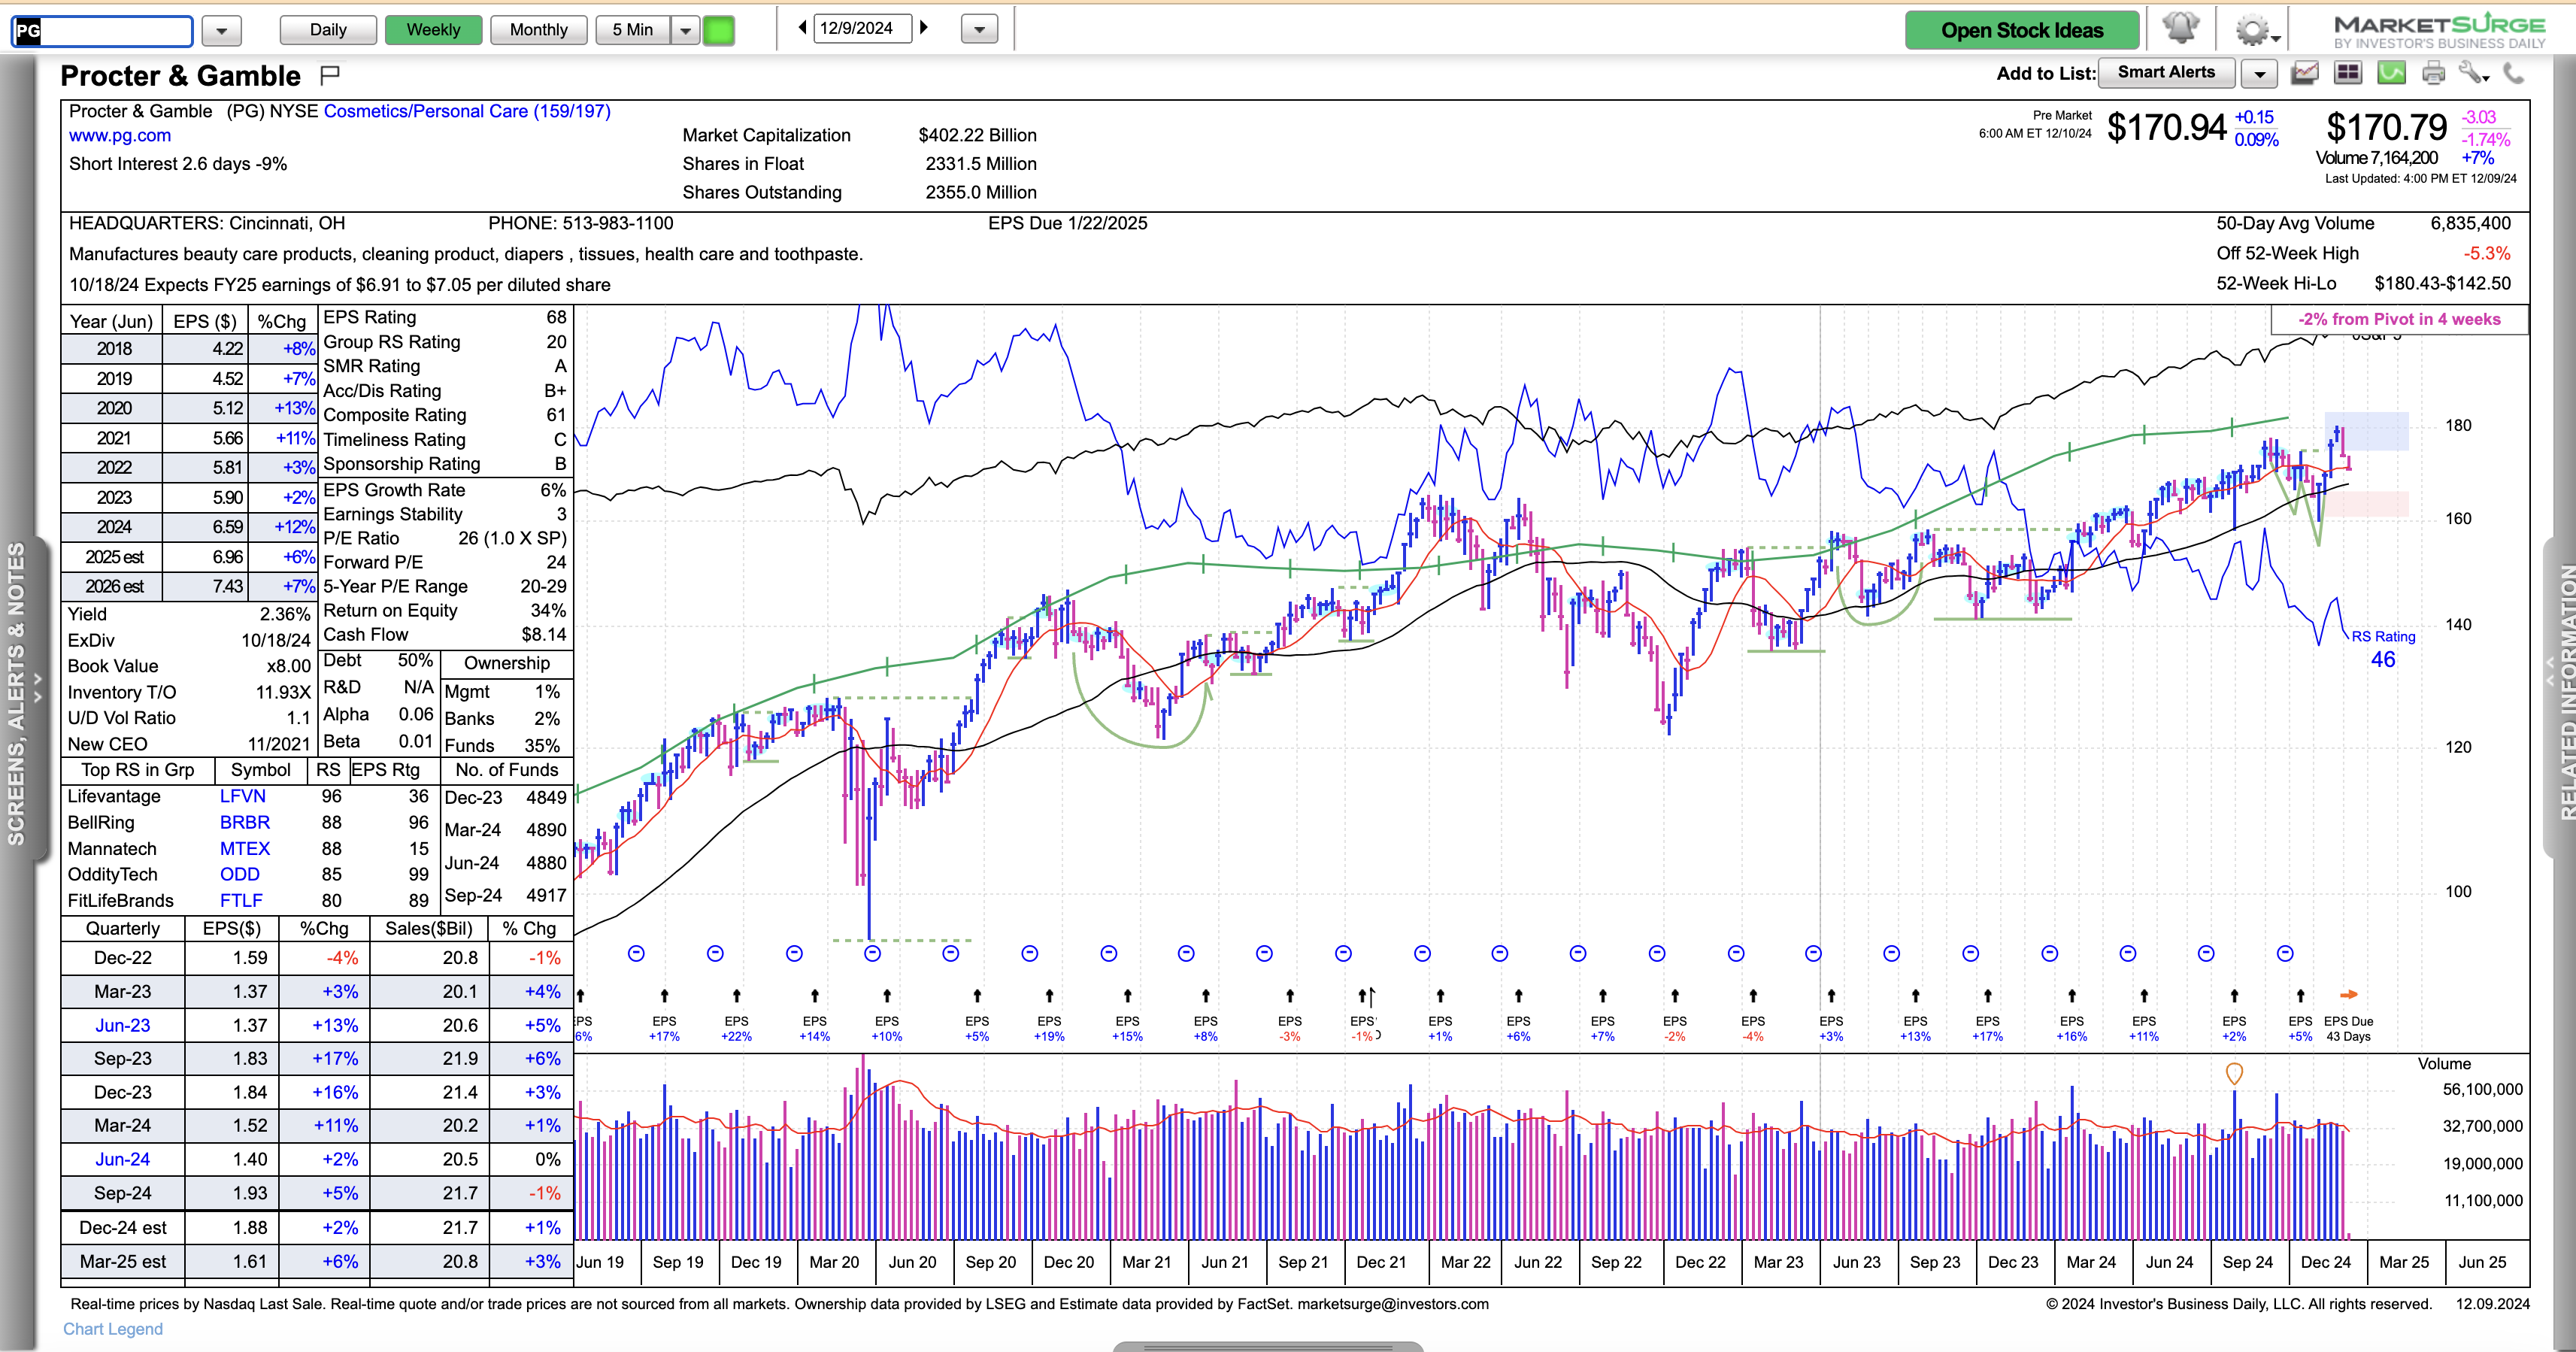
Task: Click the Chart Legend link
Action: point(112,1328)
